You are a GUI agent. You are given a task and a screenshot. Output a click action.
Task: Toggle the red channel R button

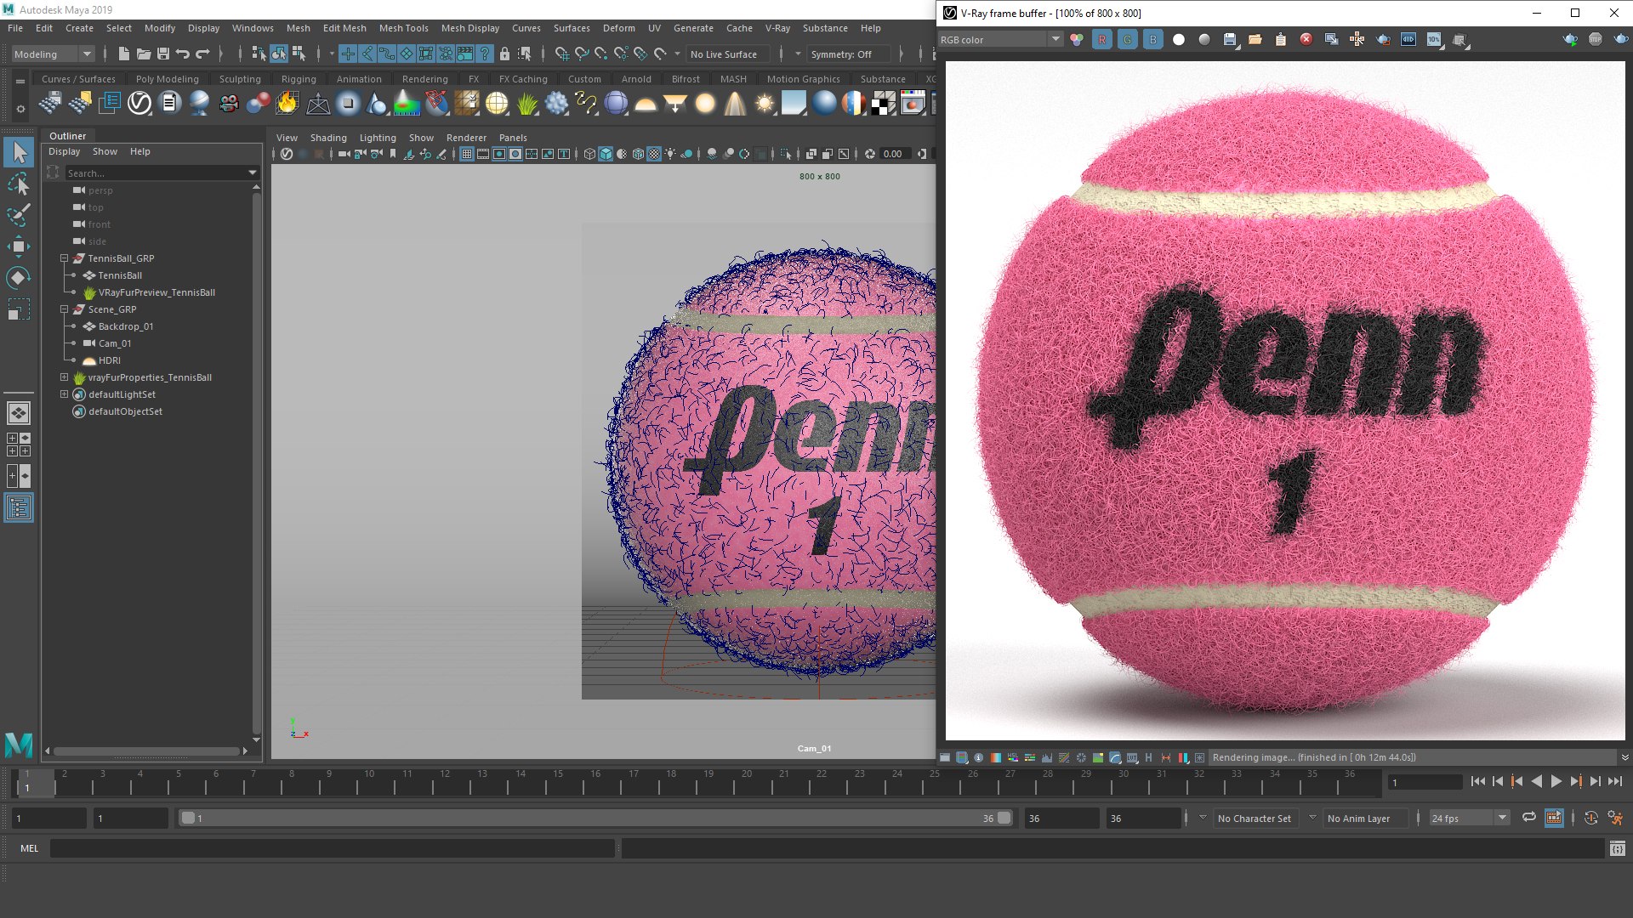[1102, 39]
